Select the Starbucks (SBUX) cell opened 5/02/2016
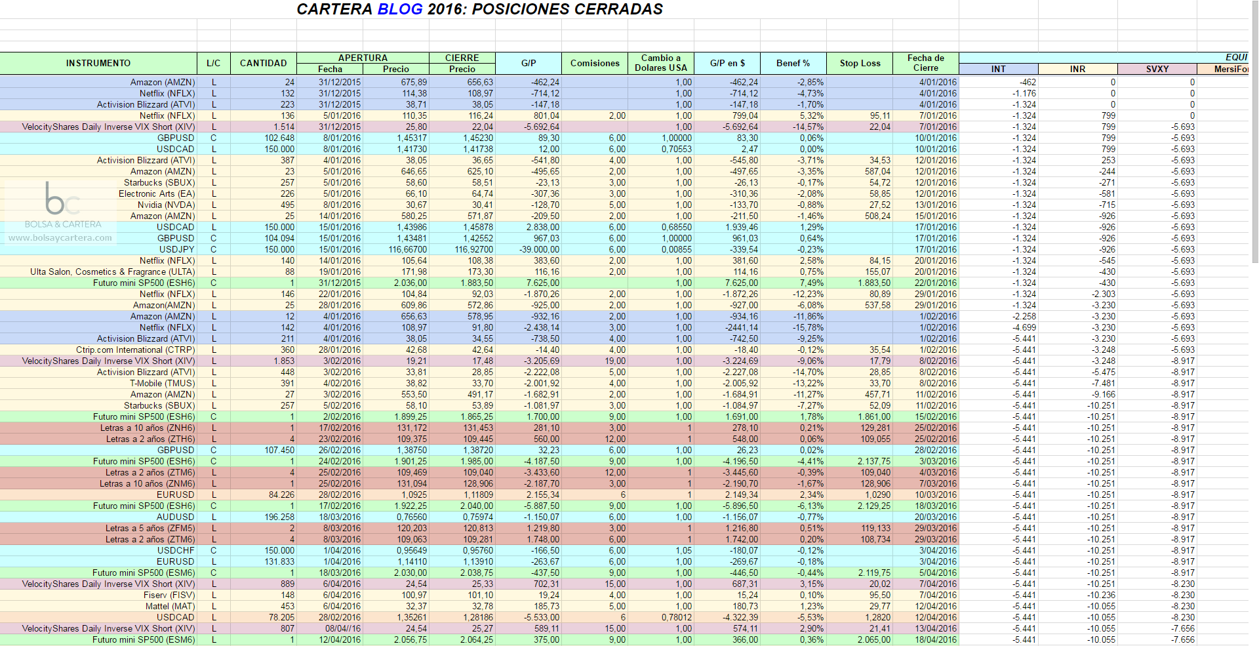 [x=98, y=405]
